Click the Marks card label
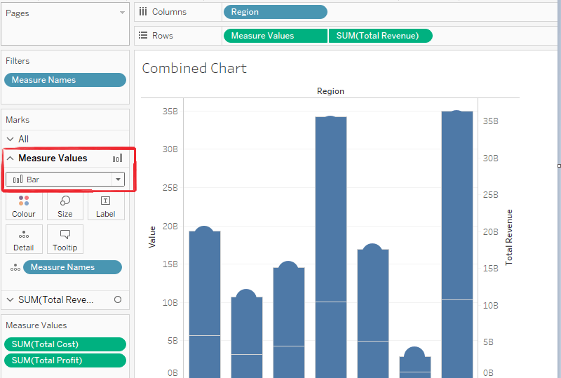Image resolution: width=561 pixels, height=378 pixels. click(x=18, y=119)
